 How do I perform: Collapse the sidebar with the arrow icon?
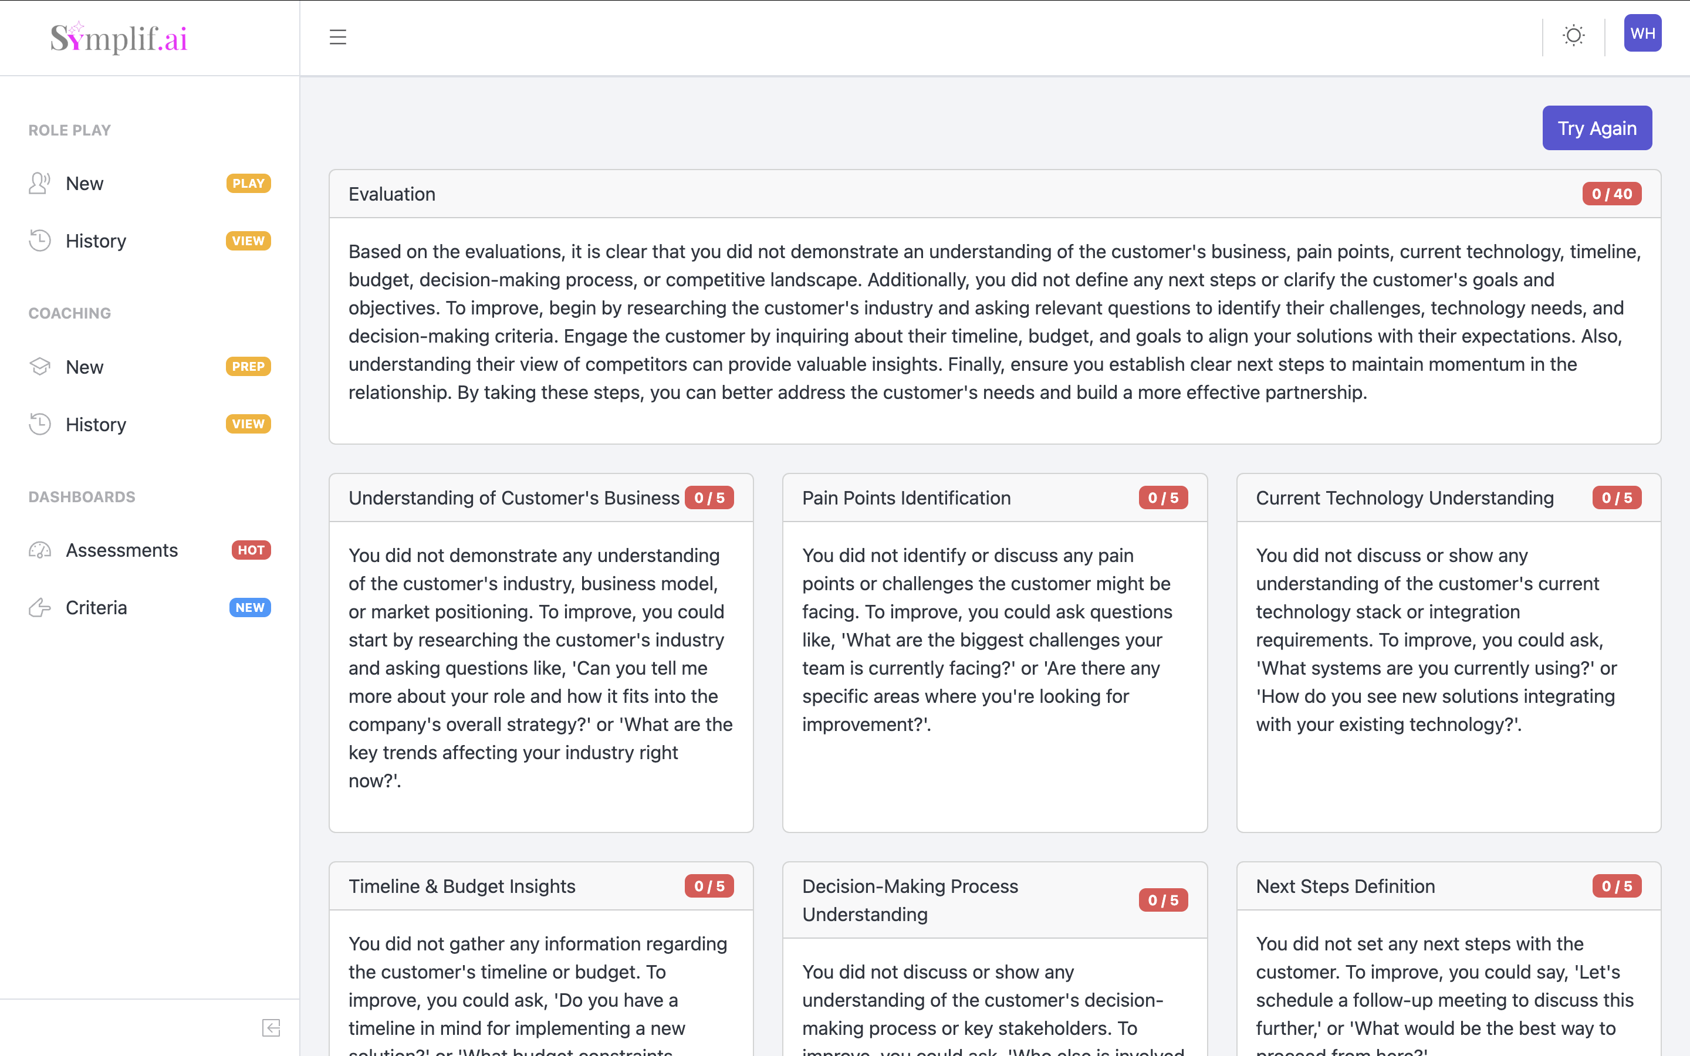pos(271,1027)
